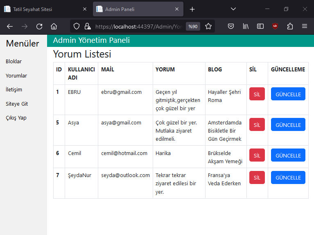View site security lock information
Viewport: 314px width, 235px height.
click(x=88, y=27)
